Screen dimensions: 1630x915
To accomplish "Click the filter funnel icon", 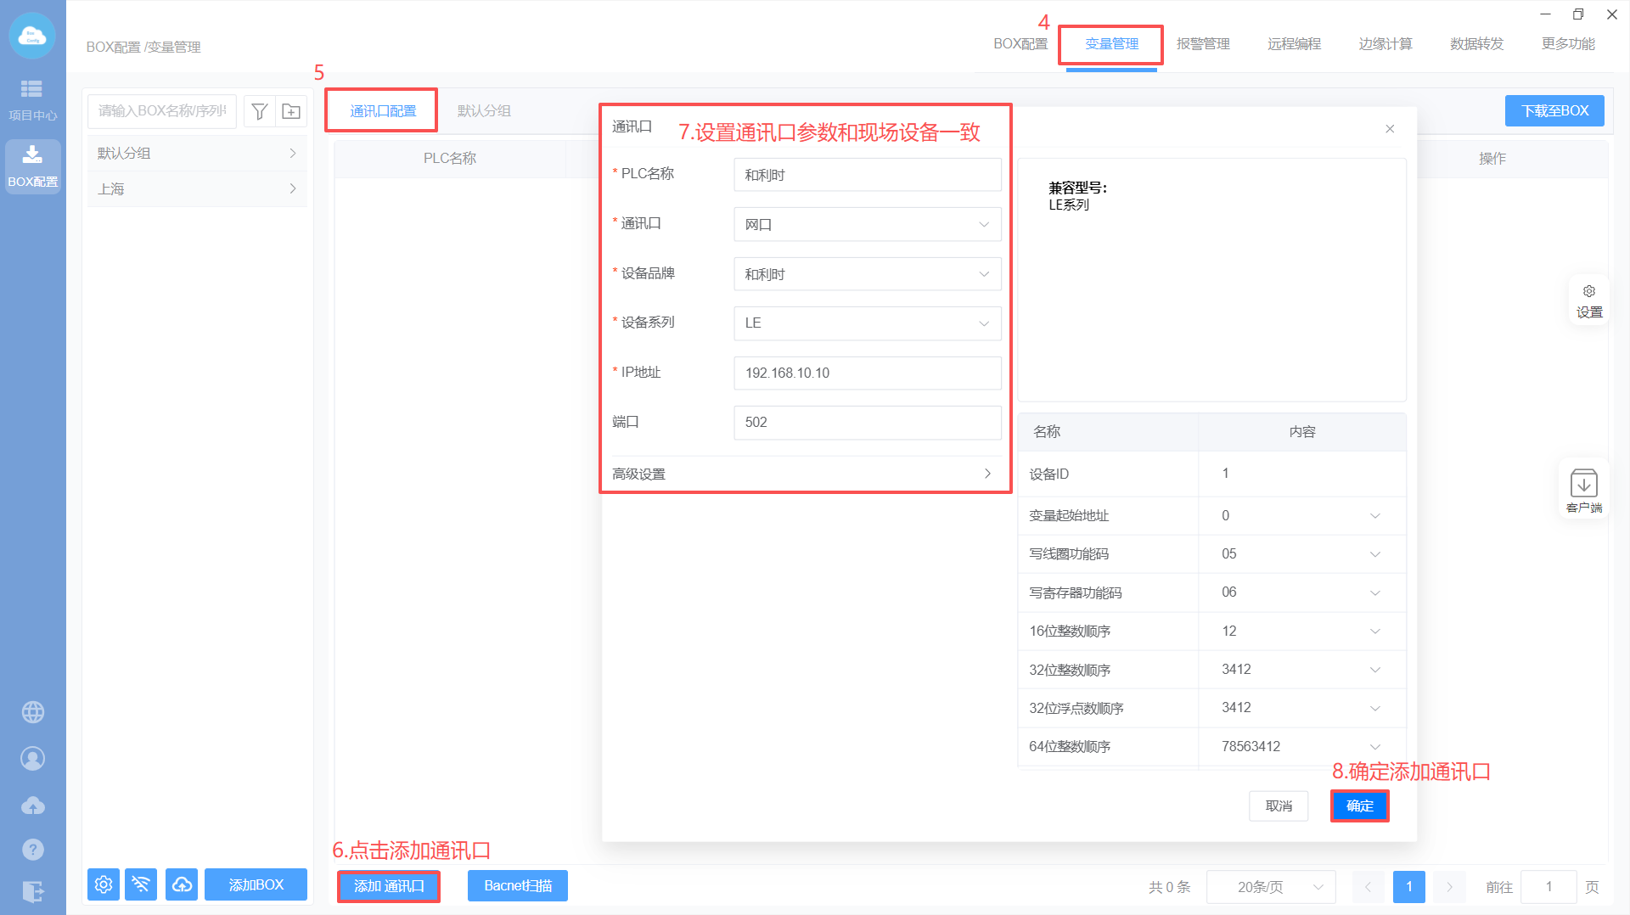I will tap(260, 111).
